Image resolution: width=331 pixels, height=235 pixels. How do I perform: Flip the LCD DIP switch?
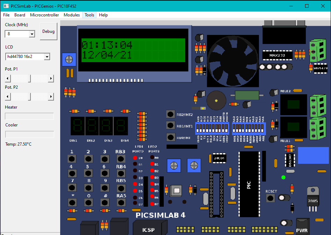pyautogui.click(x=198, y=127)
